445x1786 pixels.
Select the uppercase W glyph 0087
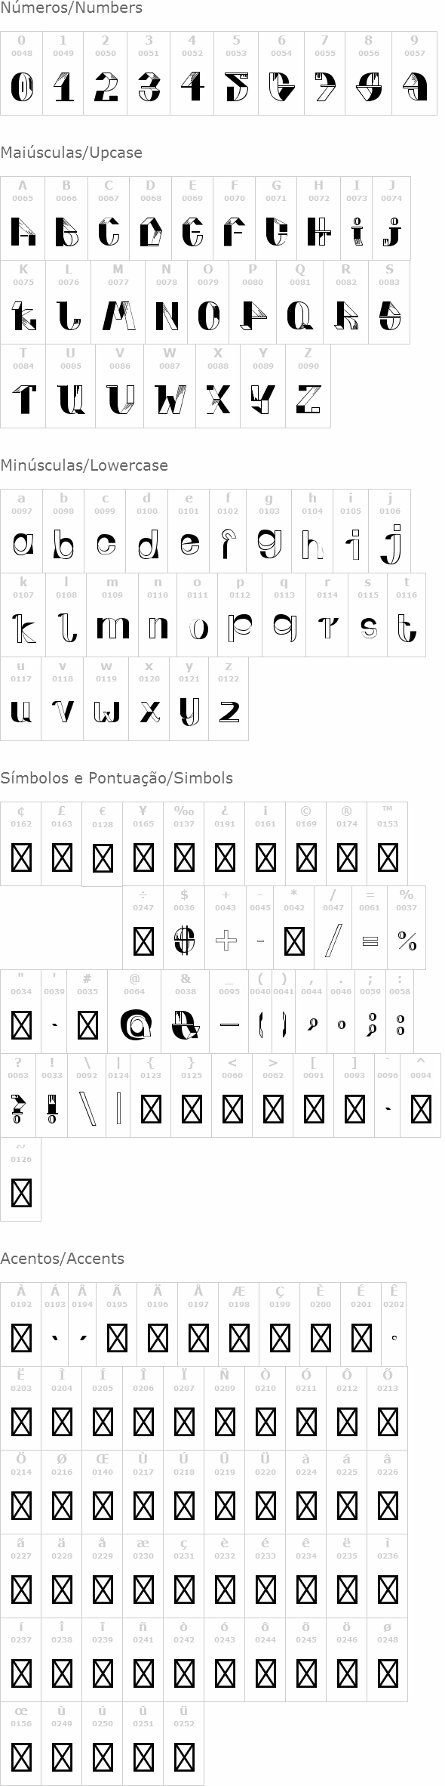click(170, 386)
